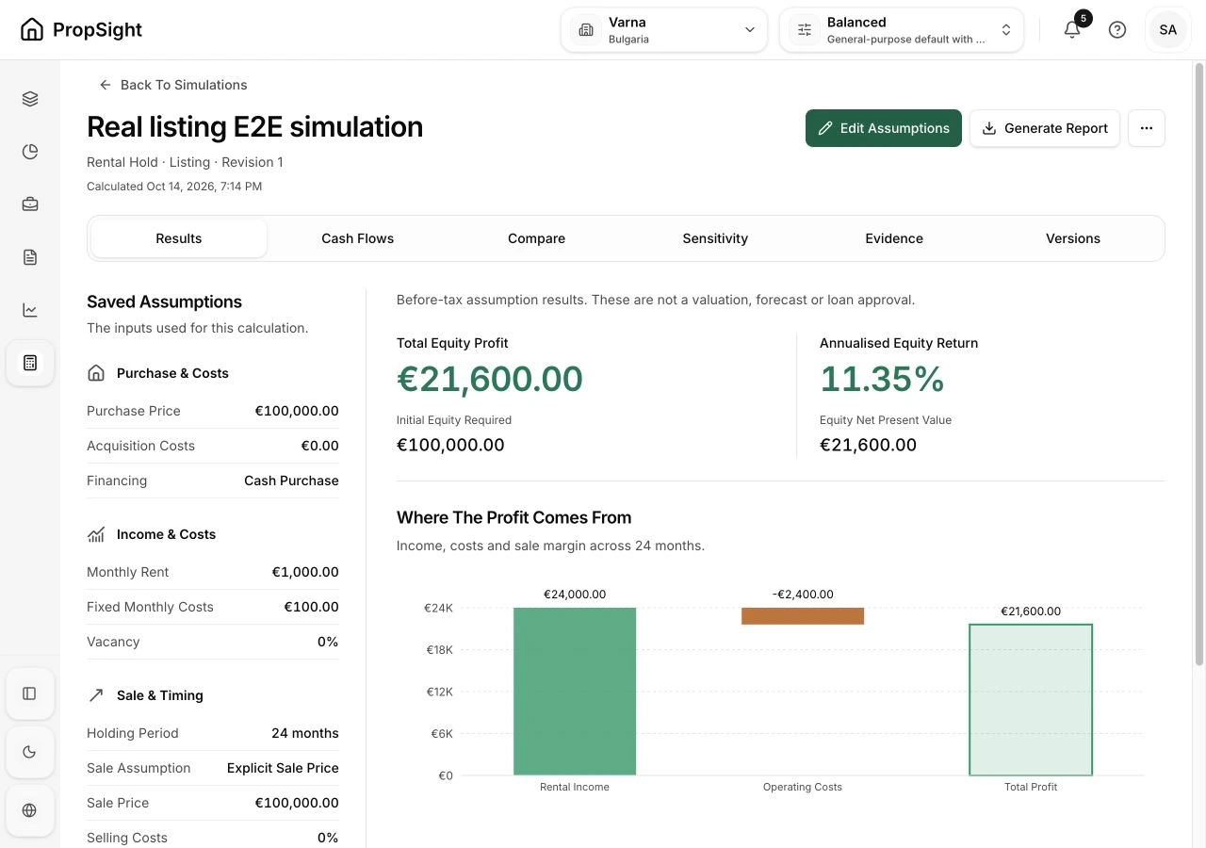Open the Compare tab

[537, 238]
